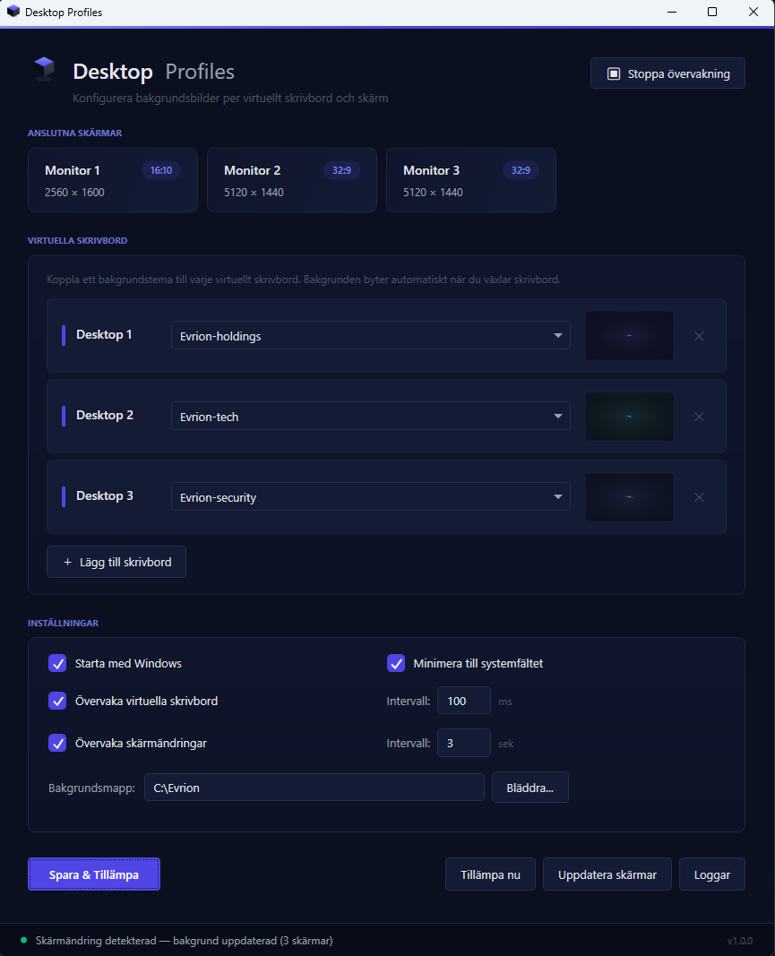This screenshot has width=775, height=956.
Task: Remove Desktop 2 with its X icon
Action: point(699,417)
